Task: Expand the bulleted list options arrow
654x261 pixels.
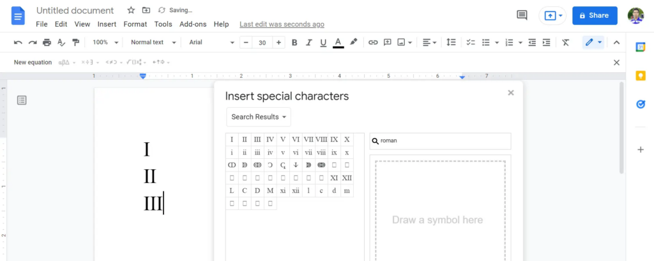Action: click(497, 42)
